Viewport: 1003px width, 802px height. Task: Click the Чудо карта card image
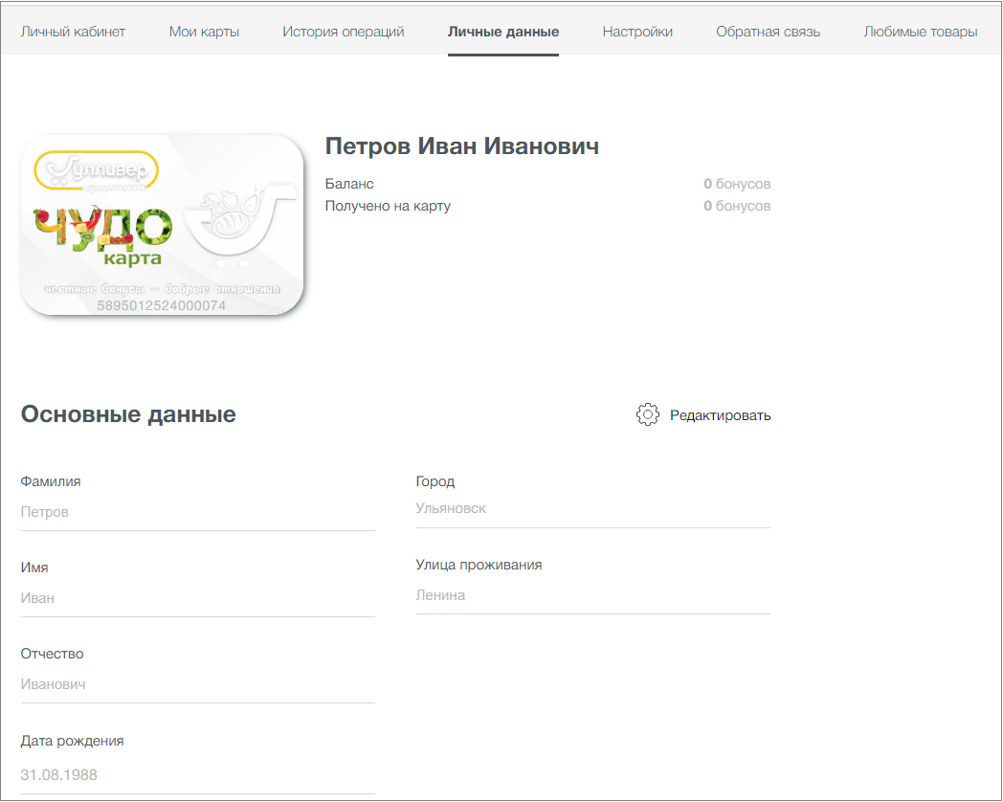163,225
